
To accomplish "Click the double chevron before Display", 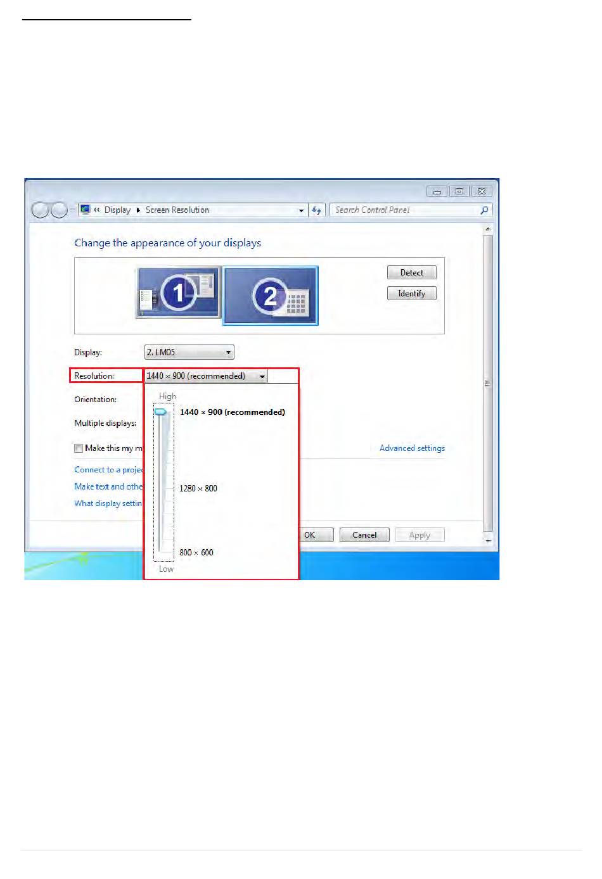I will point(97,210).
